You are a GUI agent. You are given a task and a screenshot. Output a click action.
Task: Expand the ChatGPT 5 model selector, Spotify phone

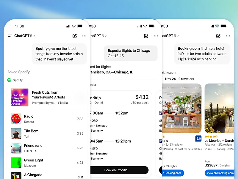click(x=25, y=36)
